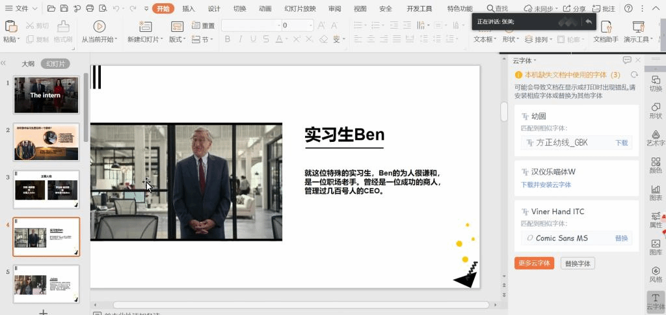666x315 pixels.
Task: Click 从当前开始 play icon
Action: click(99, 26)
